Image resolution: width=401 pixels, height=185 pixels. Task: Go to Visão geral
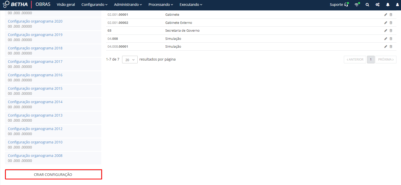66,5
